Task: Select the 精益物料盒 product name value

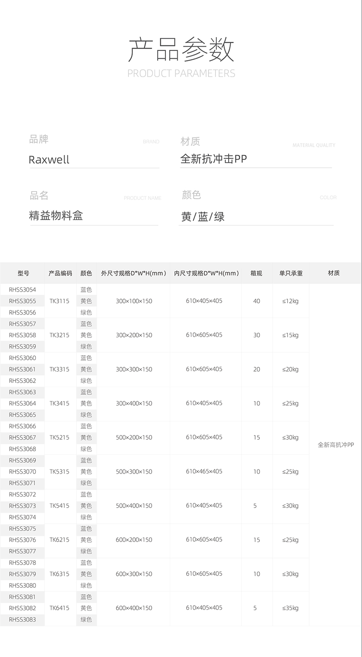Action: [56, 215]
